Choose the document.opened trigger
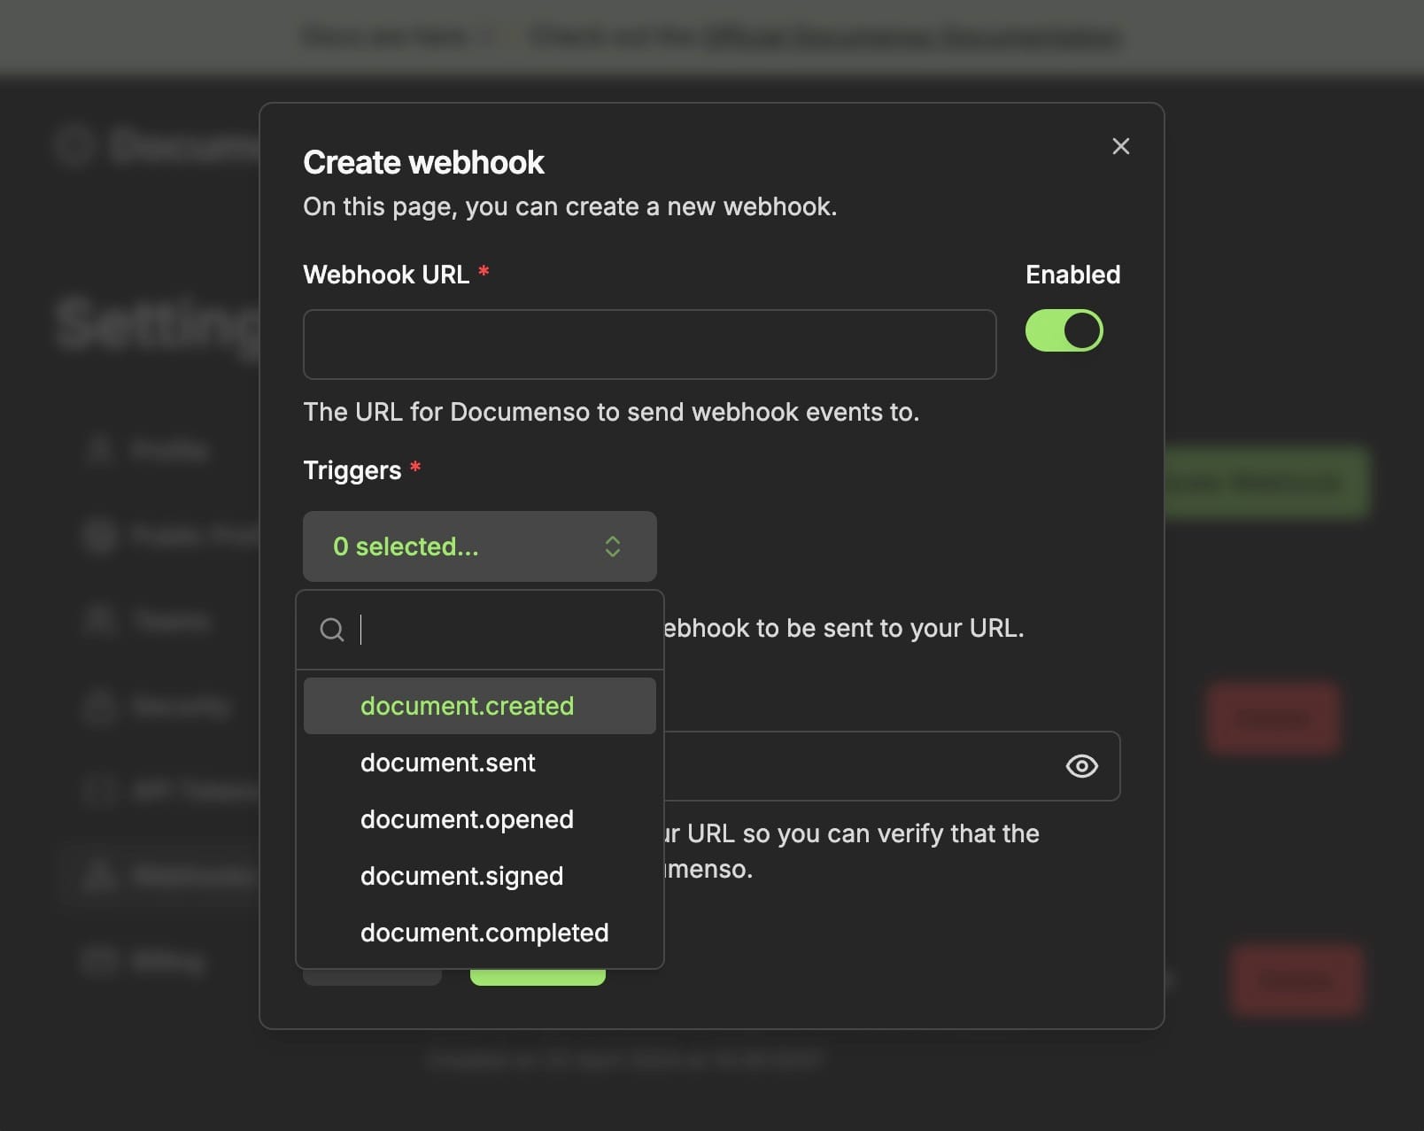The height and width of the screenshot is (1131, 1424). (479, 819)
